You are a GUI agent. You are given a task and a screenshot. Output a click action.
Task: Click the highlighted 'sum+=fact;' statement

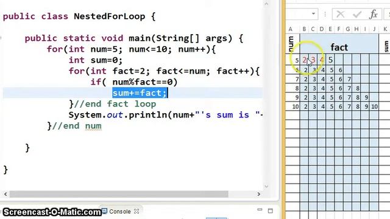point(140,93)
